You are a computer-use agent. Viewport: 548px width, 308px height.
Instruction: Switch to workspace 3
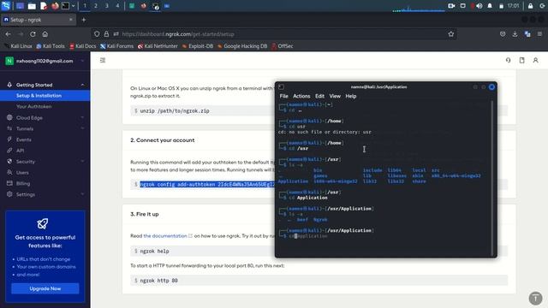(x=106, y=6)
